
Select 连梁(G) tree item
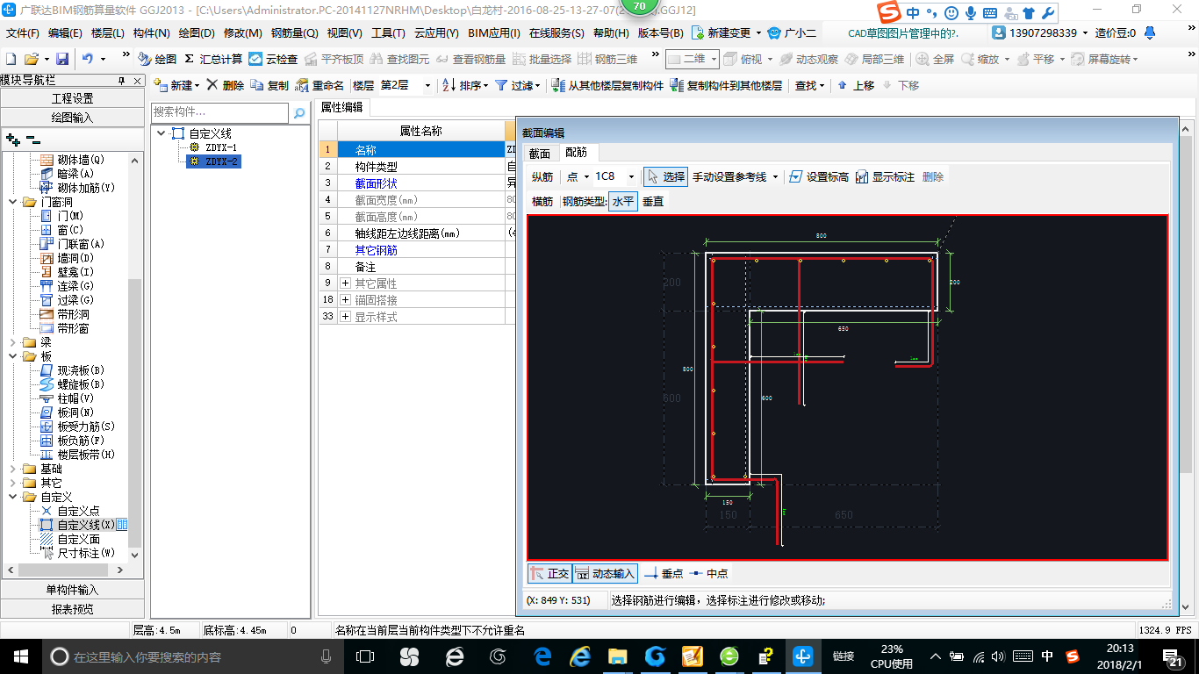(x=75, y=286)
